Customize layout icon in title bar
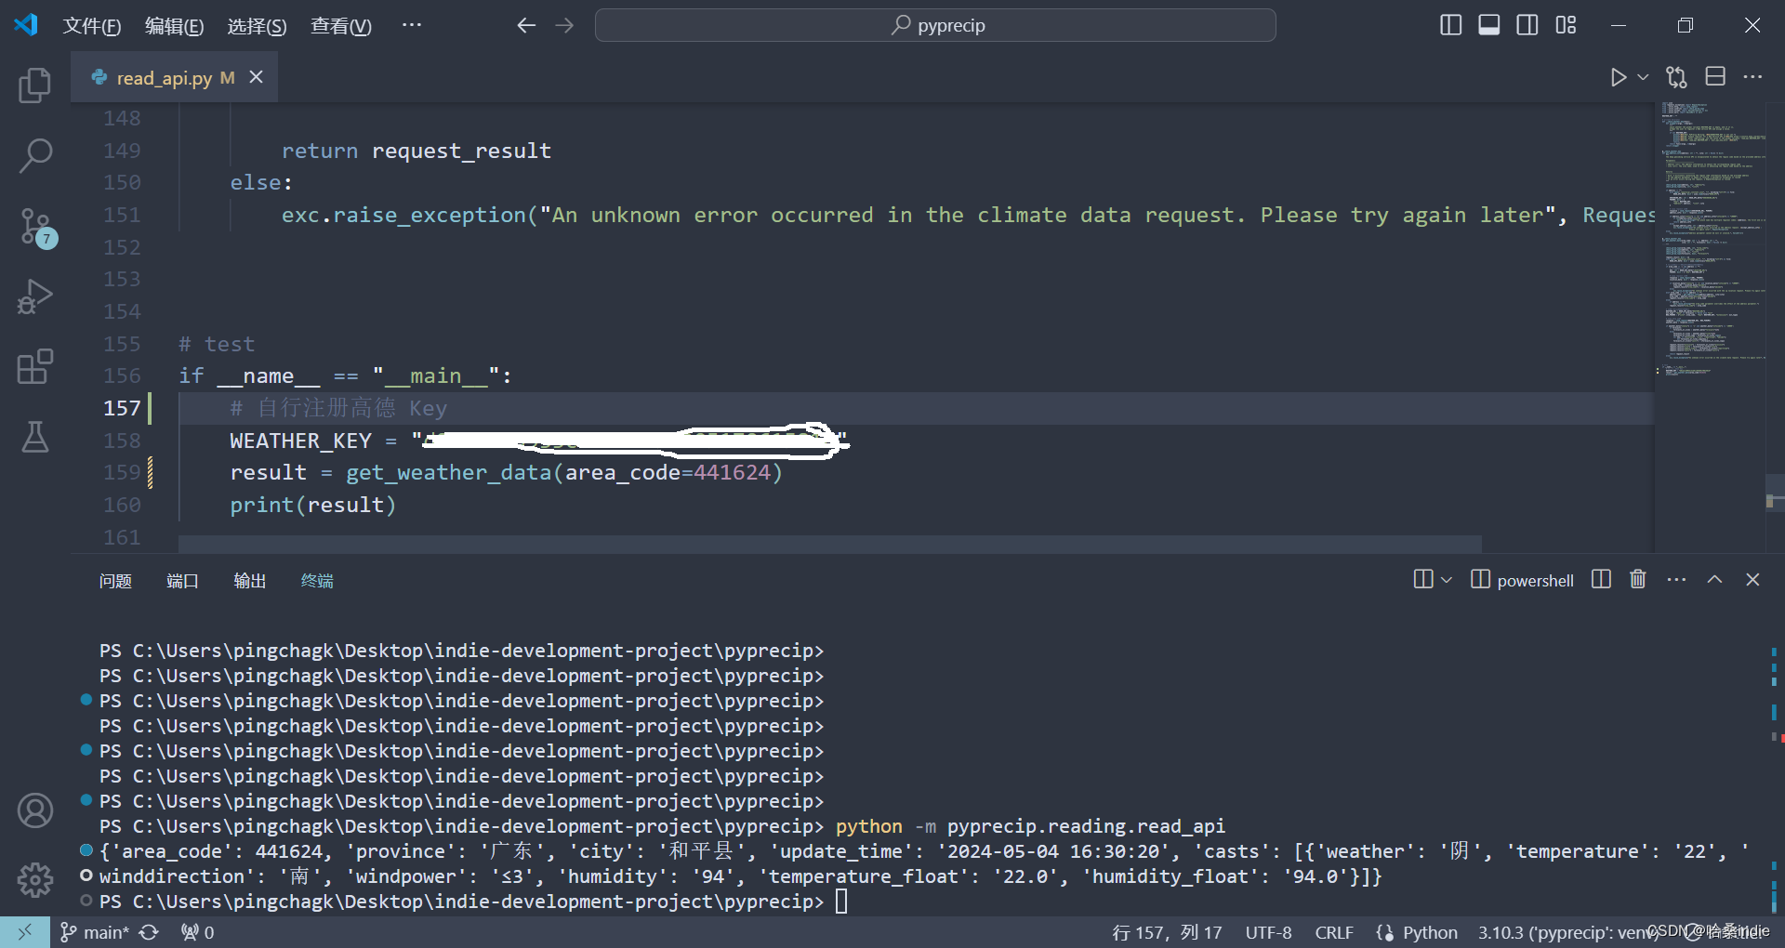Image resolution: width=1785 pixels, height=948 pixels. [1566, 25]
